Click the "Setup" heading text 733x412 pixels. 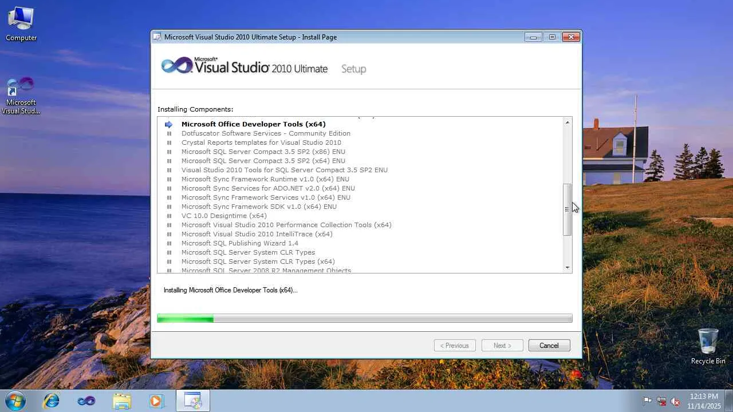(x=353, y=69)
